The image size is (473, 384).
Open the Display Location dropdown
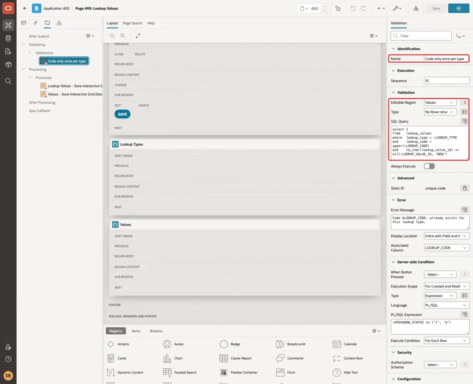click(447, 236)
